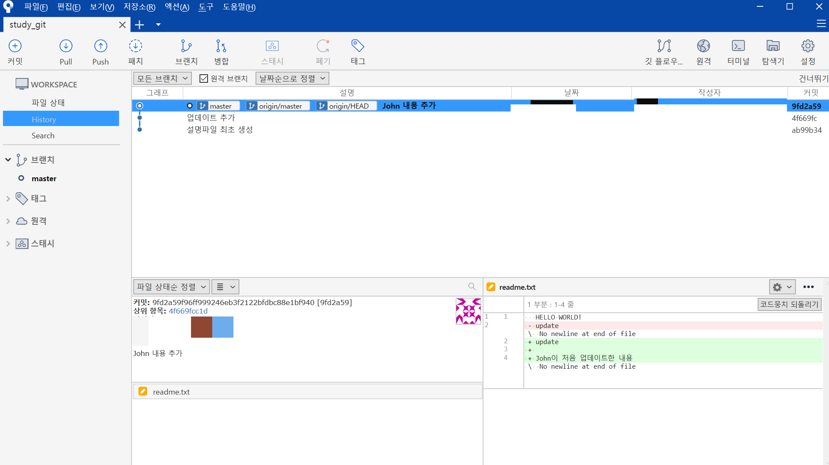
Task: Open the Actions (액션) menu
Action: [x=177, y=7]
